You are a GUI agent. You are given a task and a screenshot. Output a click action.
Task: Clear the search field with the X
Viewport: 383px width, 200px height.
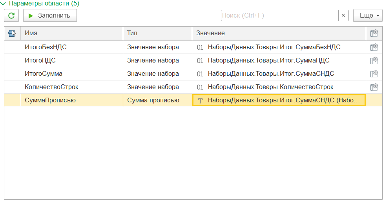[x=343, y=16]
